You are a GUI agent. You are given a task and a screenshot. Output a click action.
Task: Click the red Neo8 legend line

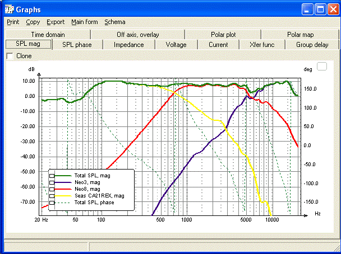[63, 189]
